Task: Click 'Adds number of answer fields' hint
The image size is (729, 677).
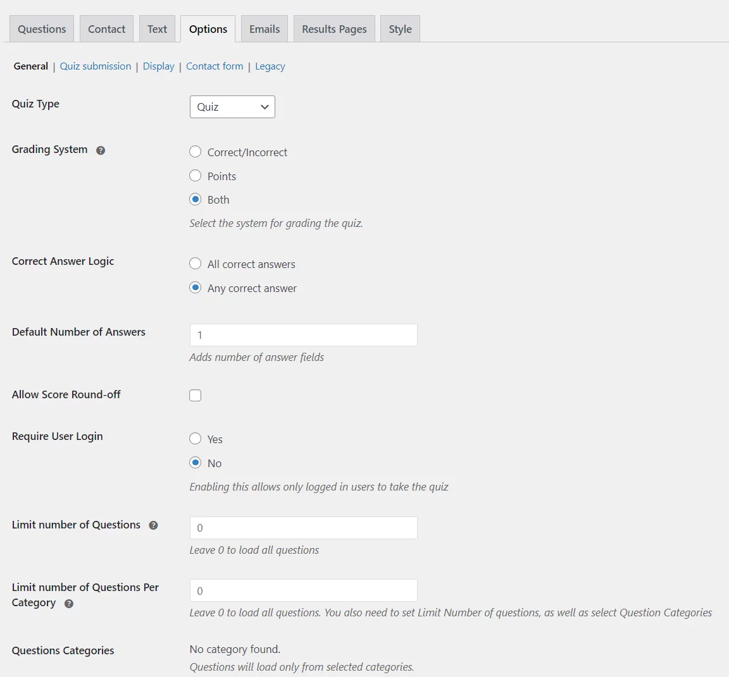Action: [x=257, y=357]
